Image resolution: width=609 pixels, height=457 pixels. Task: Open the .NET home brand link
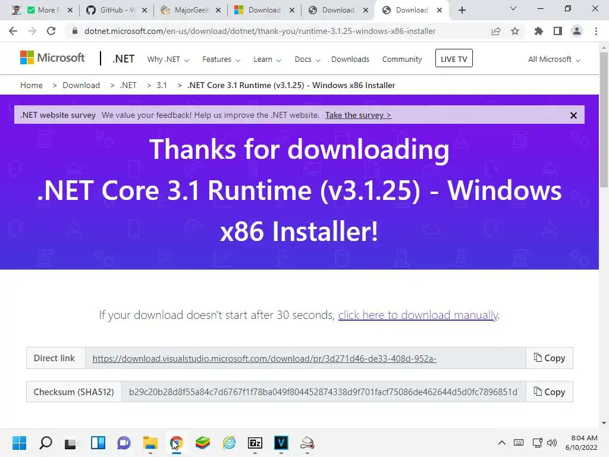[124, 59]
